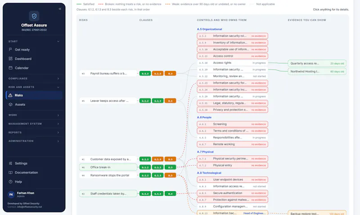Click orange 8.3 badge beside Leaver keeps access
The height and width of the screenshot is (215, 360).
(171, 101)
